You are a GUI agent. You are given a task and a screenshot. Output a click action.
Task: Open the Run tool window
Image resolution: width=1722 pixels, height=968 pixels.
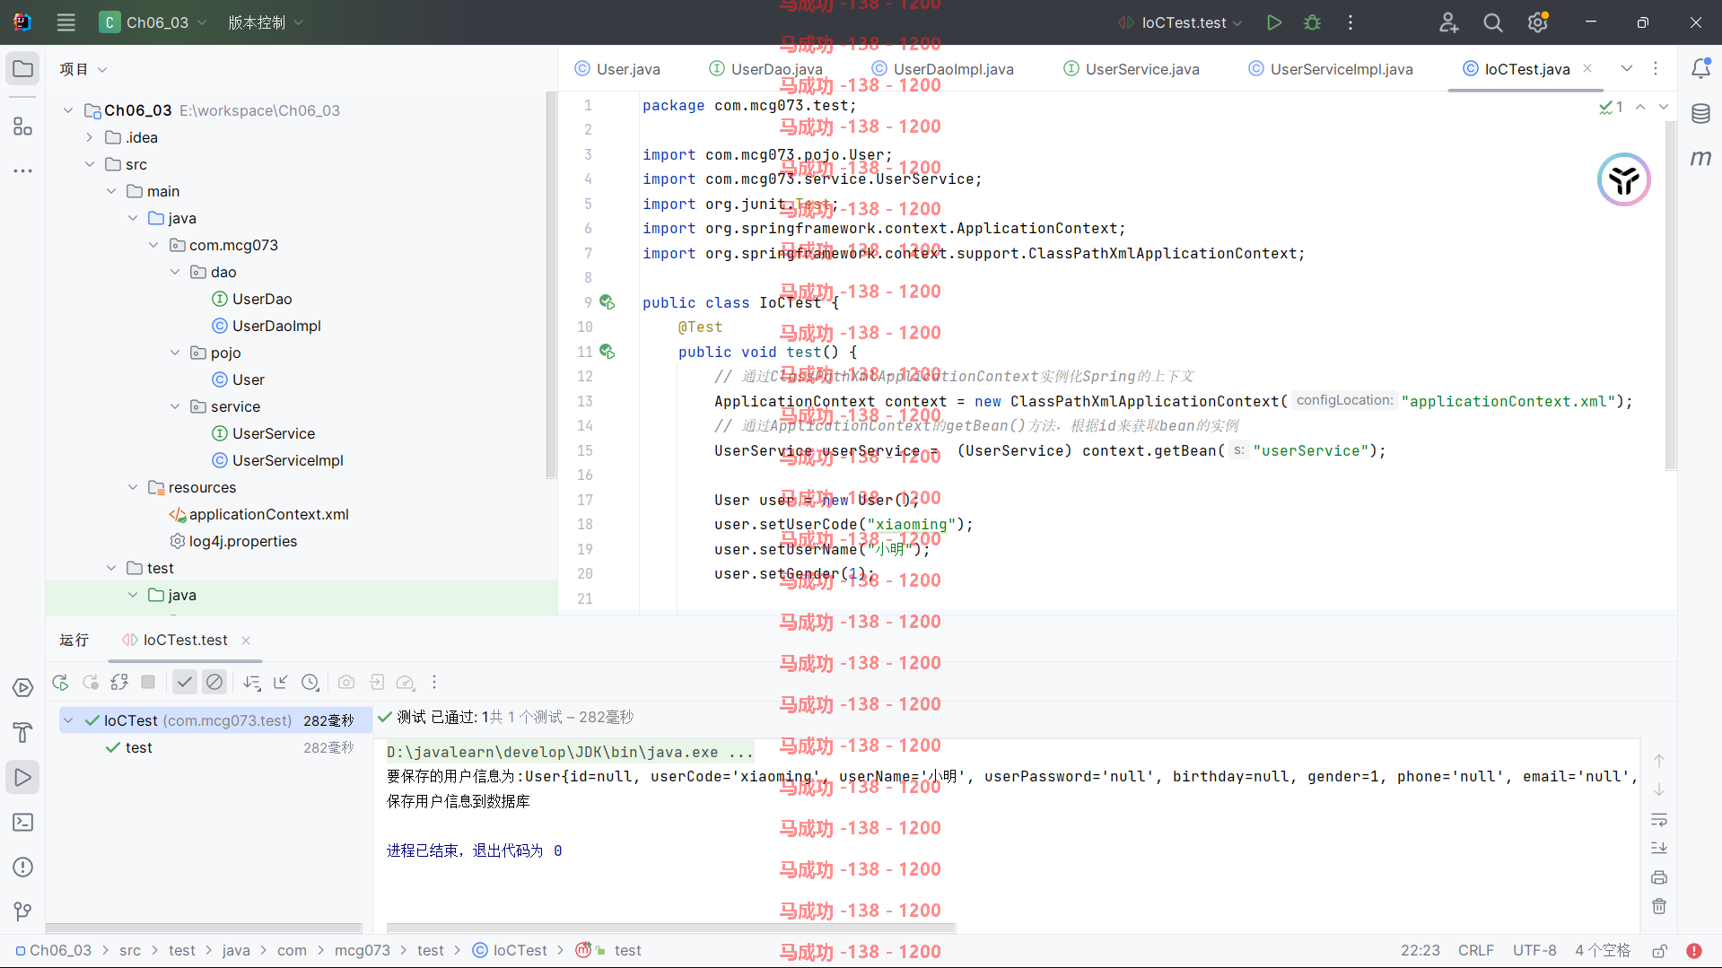(22, 778)
